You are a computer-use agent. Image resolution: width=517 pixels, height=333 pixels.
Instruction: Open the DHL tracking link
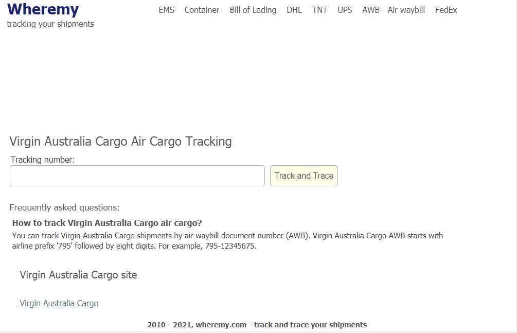[x=294, y=10]
